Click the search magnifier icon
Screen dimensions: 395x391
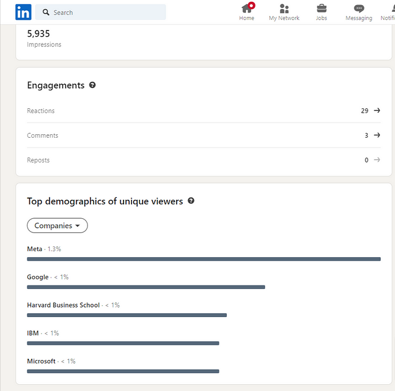(46, 12)
